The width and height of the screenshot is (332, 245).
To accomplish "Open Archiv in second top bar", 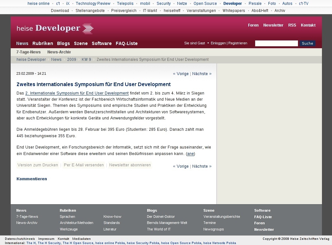I will (280, 11).
